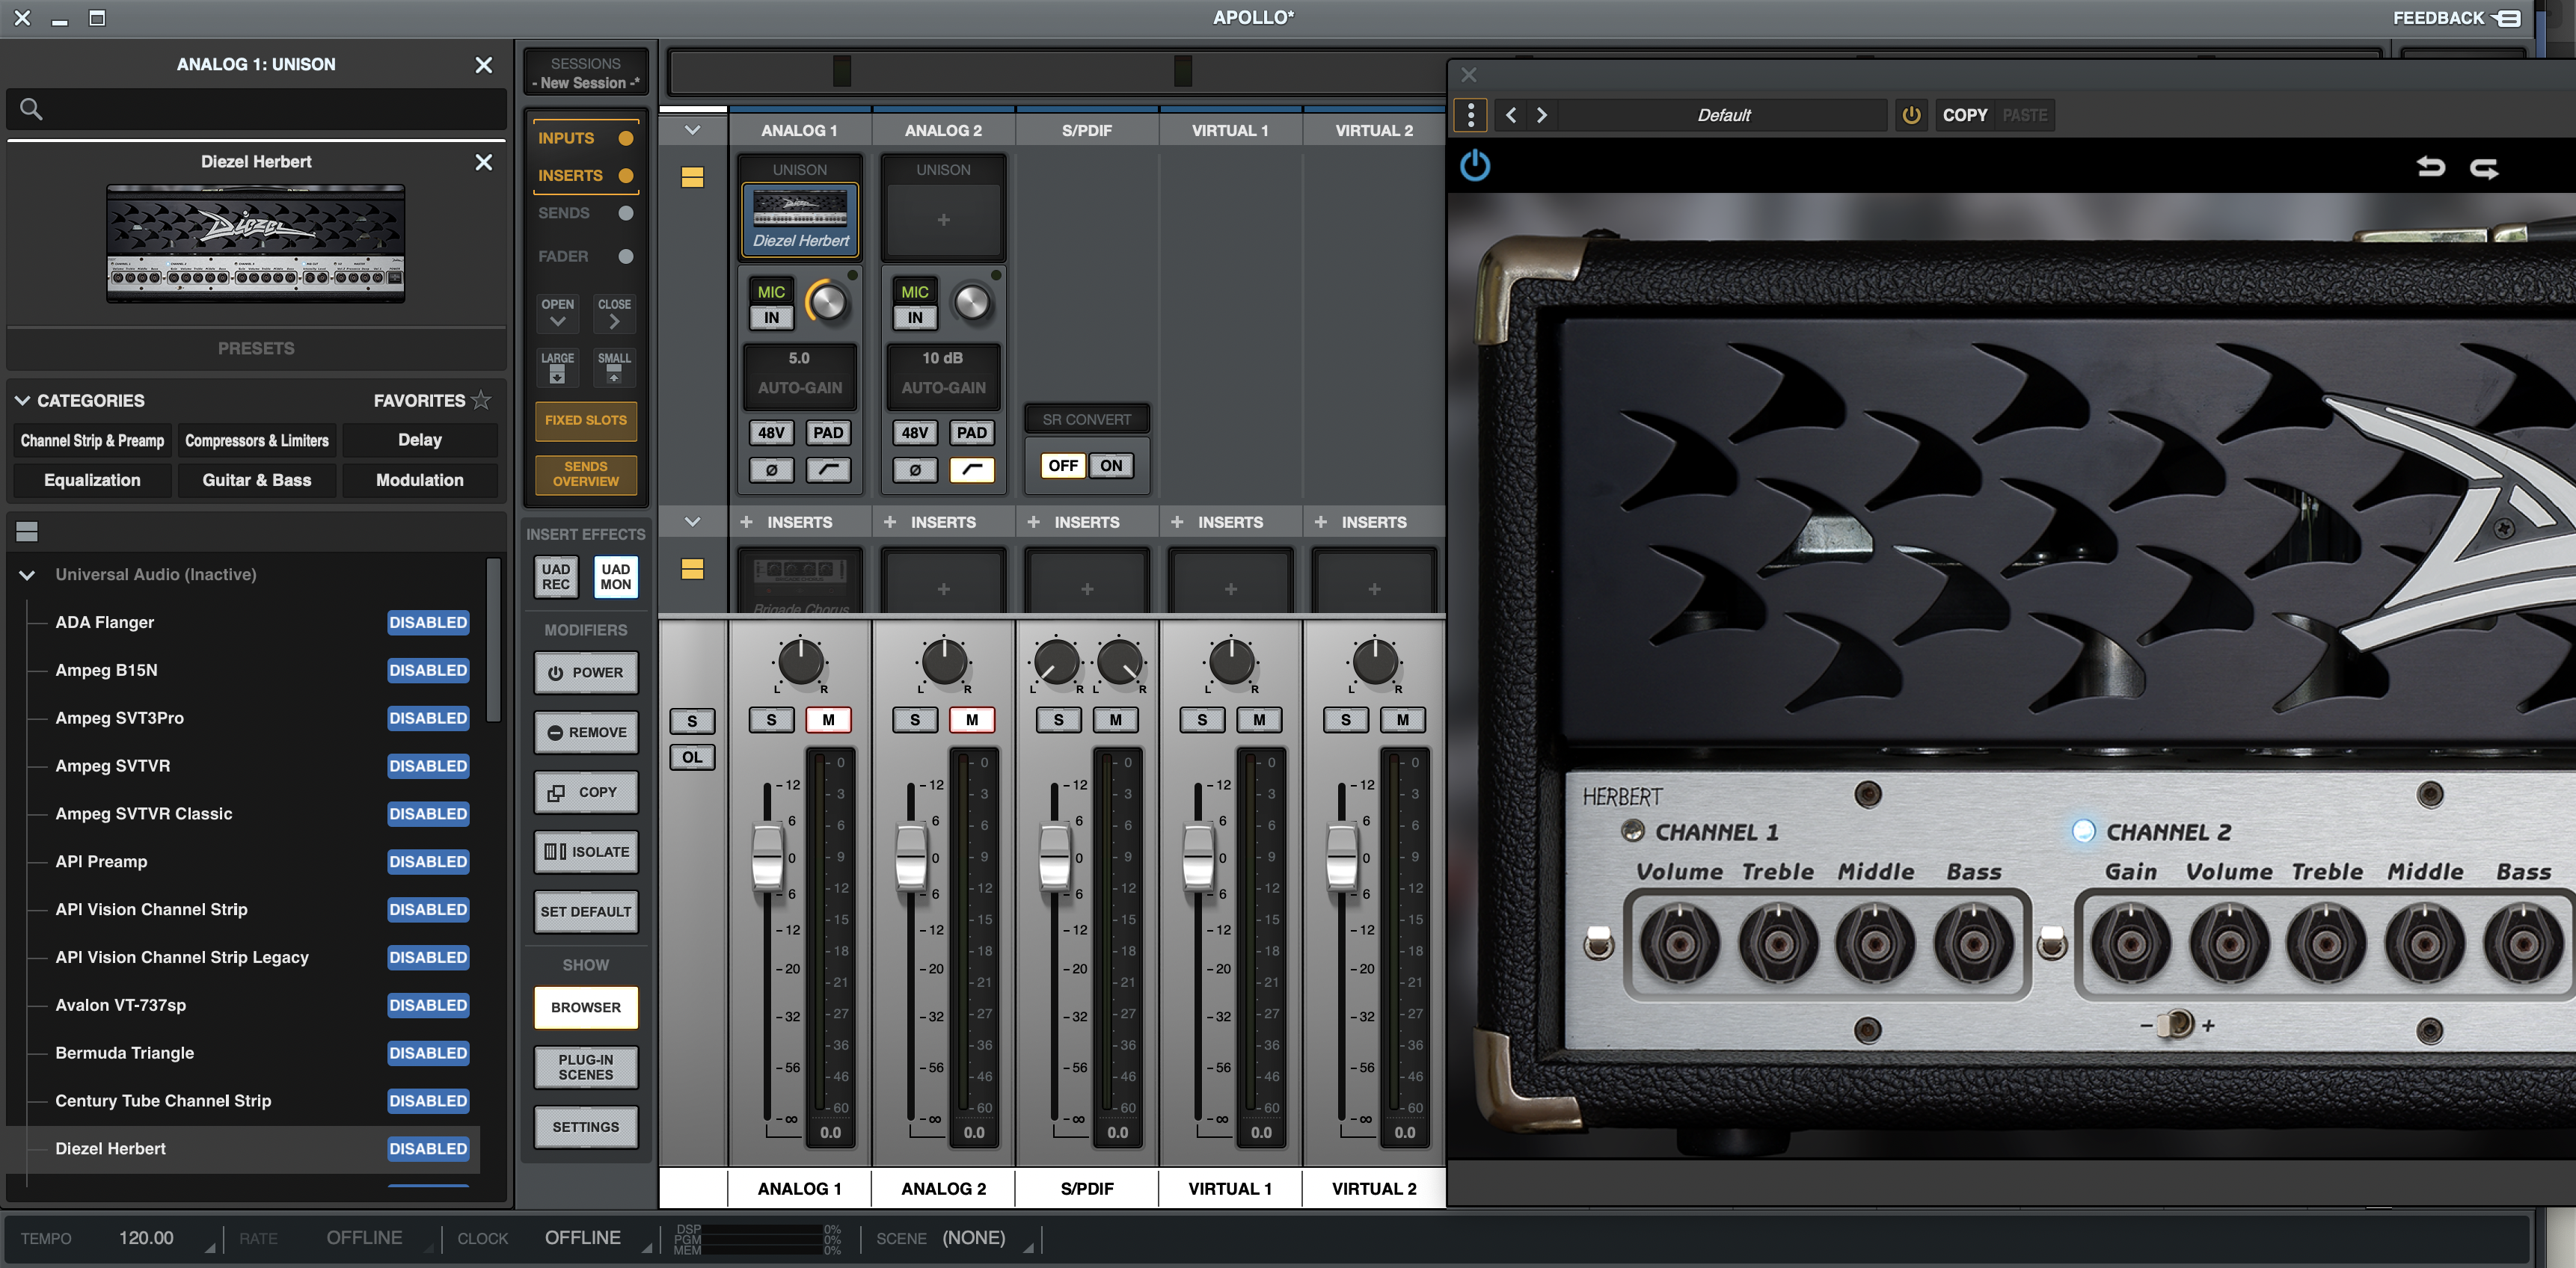2576x1268 pixels.
Task: Select the next preset arrow
Action: click(x=1541, y=115)
